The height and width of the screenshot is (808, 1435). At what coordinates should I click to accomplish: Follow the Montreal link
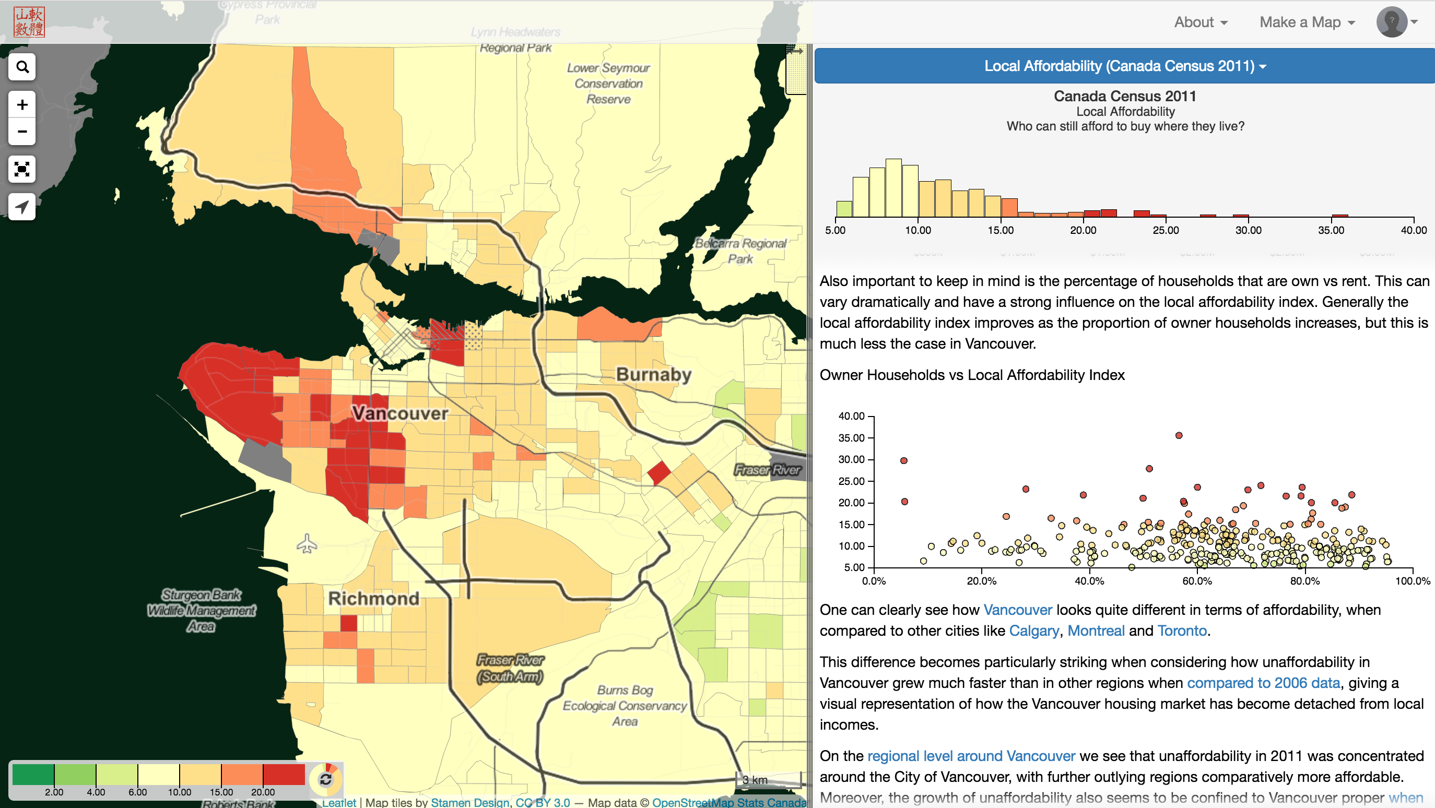(1096, 631)
